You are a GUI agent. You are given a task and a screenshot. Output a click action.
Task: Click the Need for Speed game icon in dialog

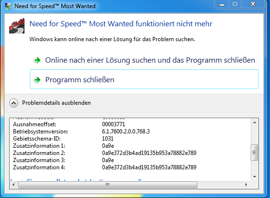coord(17,26)
